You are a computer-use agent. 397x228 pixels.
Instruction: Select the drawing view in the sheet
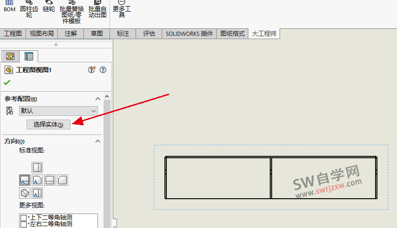271,177
